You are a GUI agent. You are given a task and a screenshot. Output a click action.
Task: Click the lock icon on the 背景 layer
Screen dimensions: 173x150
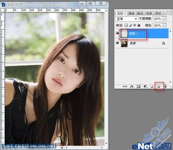click(x=163, y=43)
